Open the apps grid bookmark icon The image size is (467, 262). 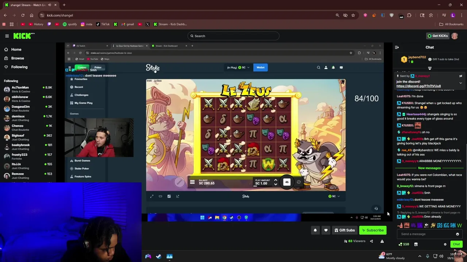click(12, 24)
